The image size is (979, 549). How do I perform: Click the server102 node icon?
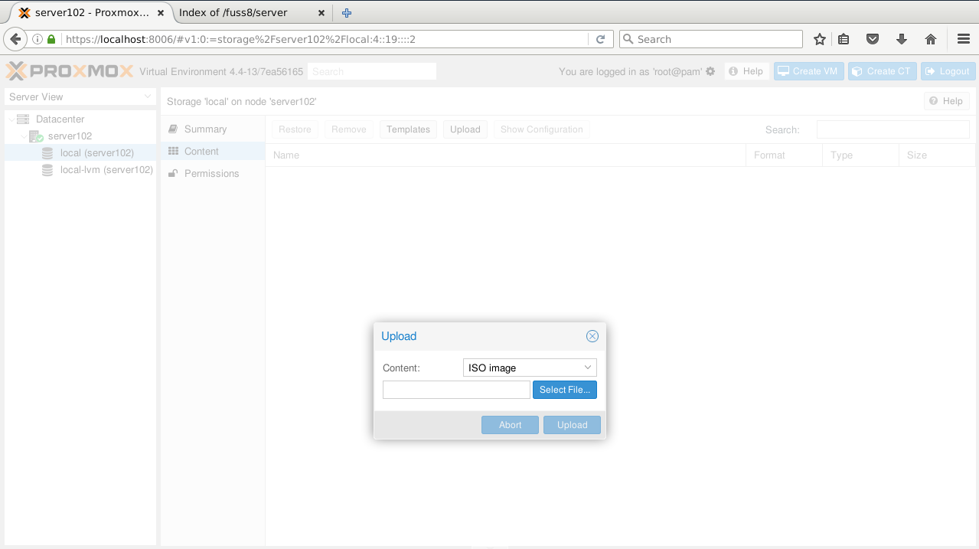point(36,136)
